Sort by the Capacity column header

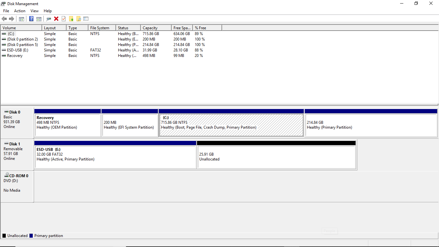point(156,28)
